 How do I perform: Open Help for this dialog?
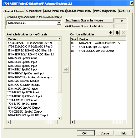[124, 133]
